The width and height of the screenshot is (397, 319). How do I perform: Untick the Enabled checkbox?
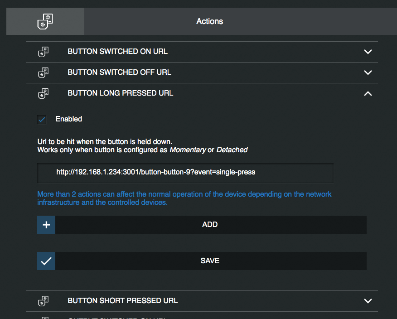pyautogui.click(x=42, y=120)
